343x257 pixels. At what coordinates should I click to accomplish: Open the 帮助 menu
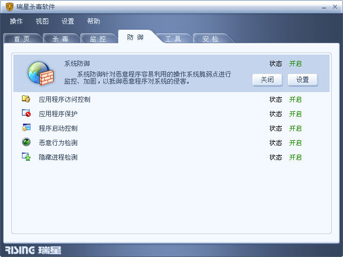tap(94, 21)
